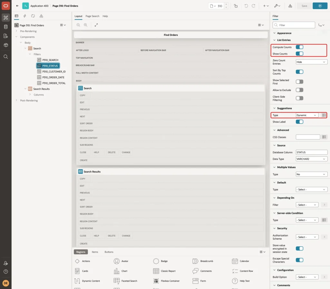The image size is (330, 289).
Task: Open SQL Workshop database icon
Action: (6, 27)
